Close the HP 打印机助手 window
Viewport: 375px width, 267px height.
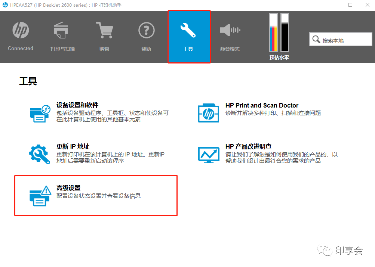click(368, 5)
